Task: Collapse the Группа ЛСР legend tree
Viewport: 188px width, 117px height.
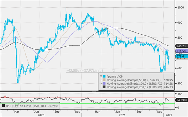Action: [x=101, y=76]
